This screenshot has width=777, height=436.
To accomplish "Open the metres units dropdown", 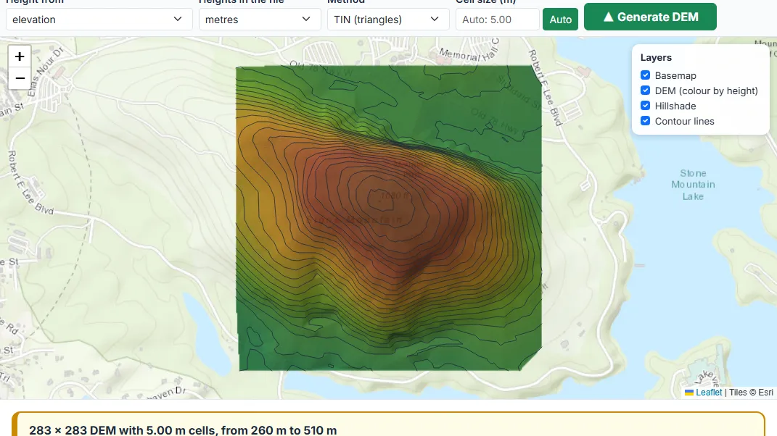I will [x=260, y=20].
